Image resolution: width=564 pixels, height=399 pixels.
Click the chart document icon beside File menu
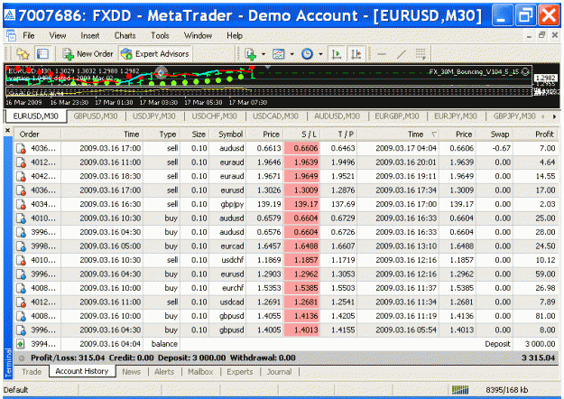(x=11, y=35)
